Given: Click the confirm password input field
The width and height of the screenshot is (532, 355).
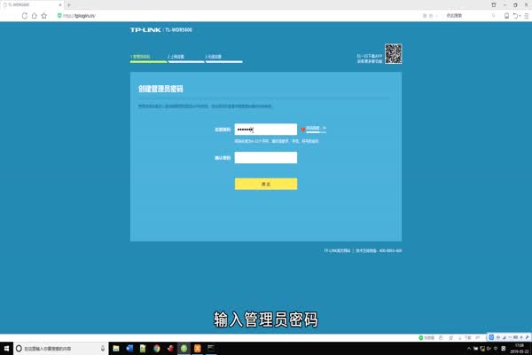Looking at the screenshot, I should [266, 158].
